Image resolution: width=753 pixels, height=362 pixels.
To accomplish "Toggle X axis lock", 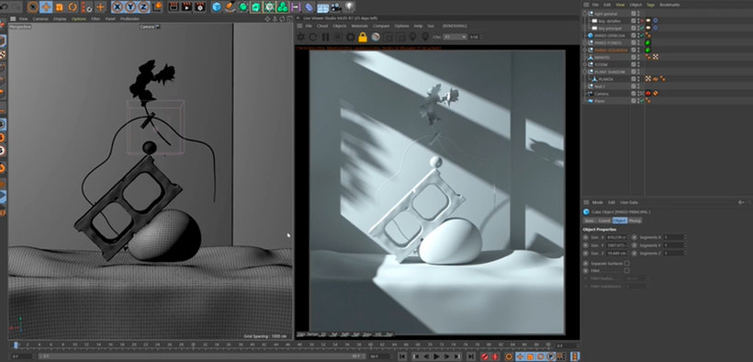I will click(118, 6).
